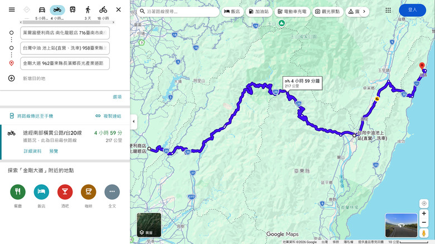Open 詳細資料 route details
Image resolution: width=435 pixels, height=244 pixels.
(x=32, y=151)
